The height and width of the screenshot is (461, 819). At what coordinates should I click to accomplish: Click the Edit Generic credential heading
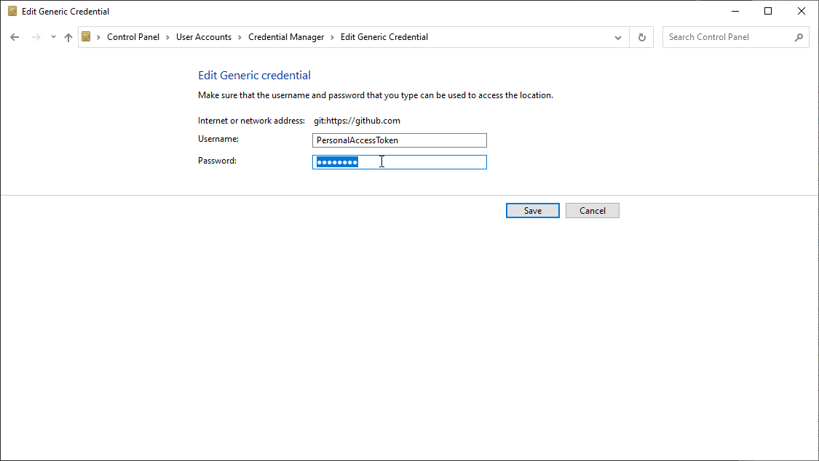pyautogui.click(x=254, y=75)
